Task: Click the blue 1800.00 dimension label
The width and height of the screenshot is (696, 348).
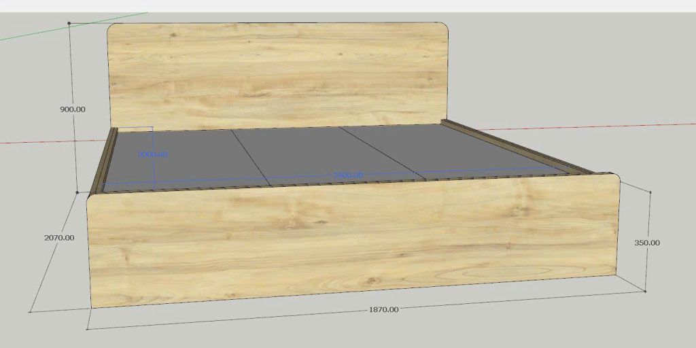Action: (347, 175)
